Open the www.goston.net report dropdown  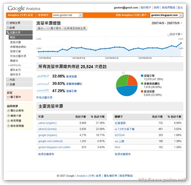point(67,15)
